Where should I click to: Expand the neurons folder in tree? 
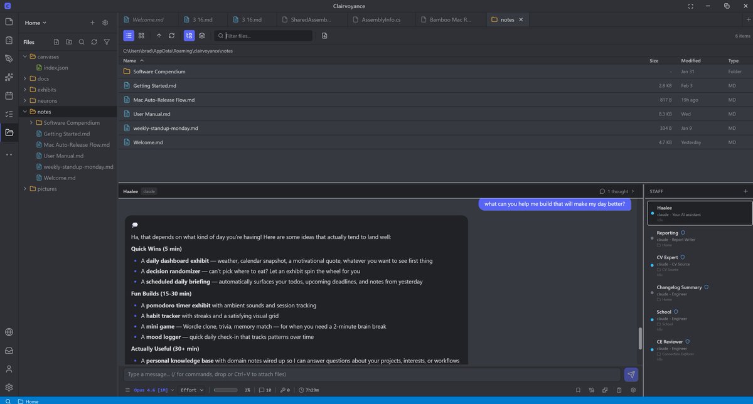pyautogui.click(x=25, y=100)
